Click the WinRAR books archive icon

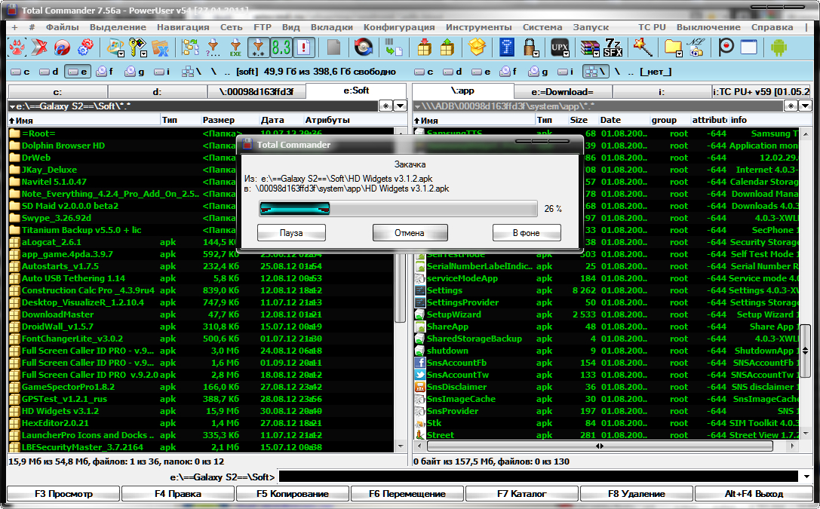590,48
